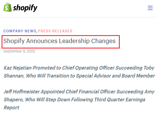Click the words Third Quarter Earnings
Viewport: 157px width, 116px height.
tap(120, 100)
